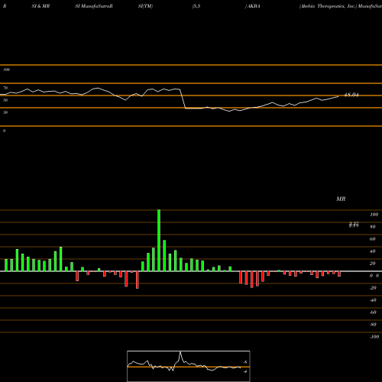Click the -80 label on the MR axis

coord(373,325)
